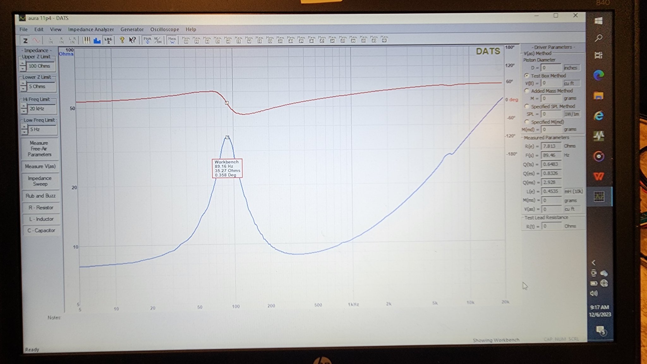Toggle the PHA phase display icon

point(147,40)
